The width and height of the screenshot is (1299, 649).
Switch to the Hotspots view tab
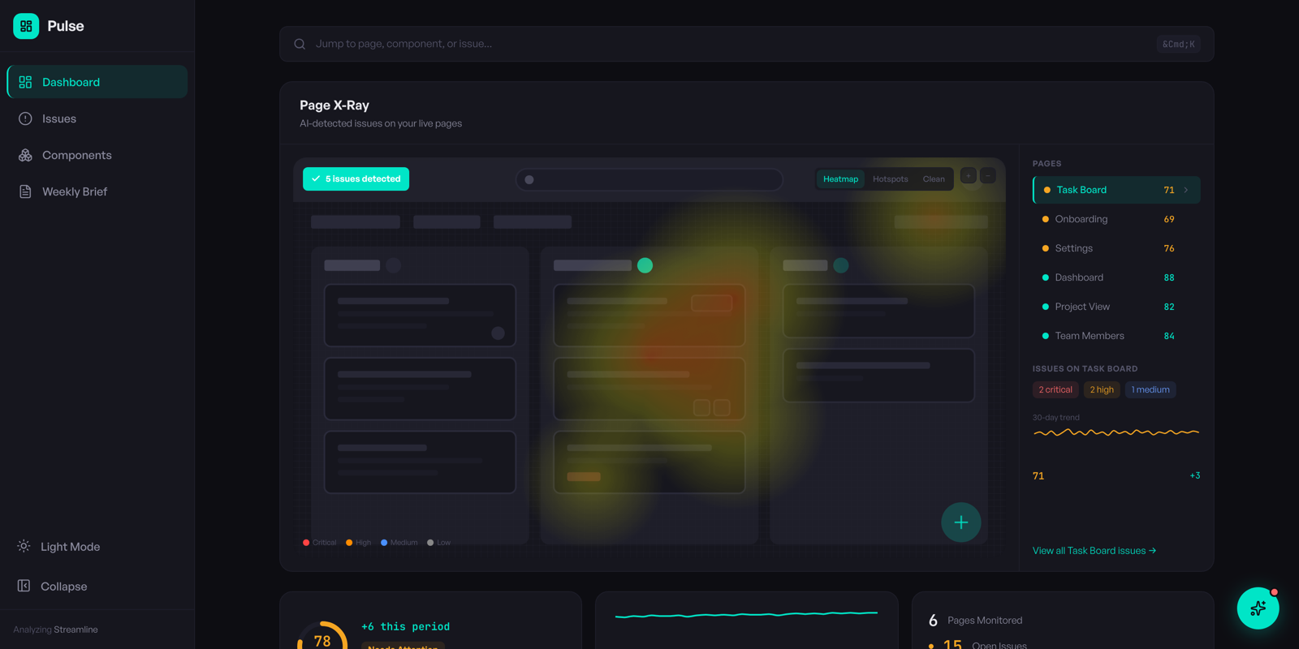(x=890, y=179)
